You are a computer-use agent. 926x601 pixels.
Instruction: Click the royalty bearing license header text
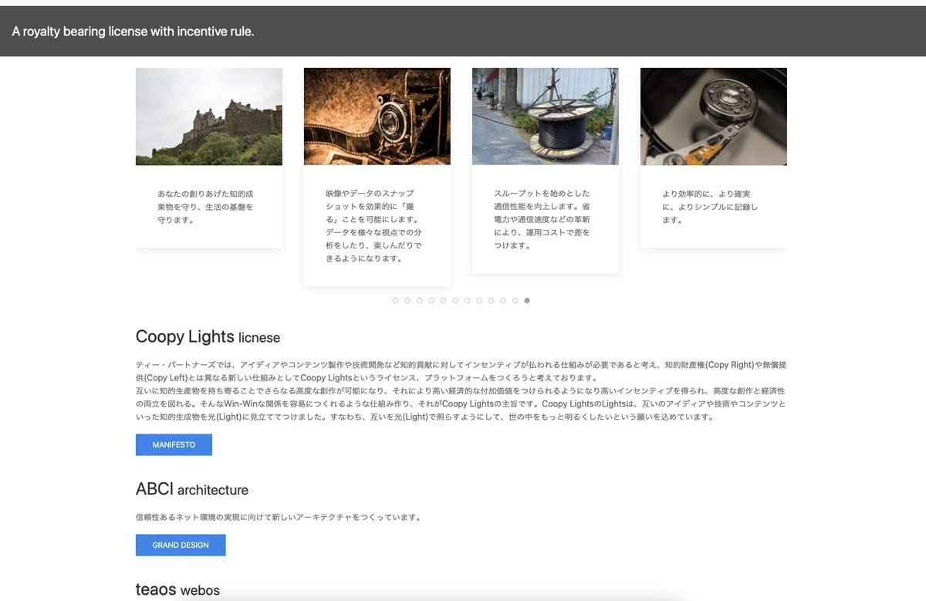[x=133, y=32]
